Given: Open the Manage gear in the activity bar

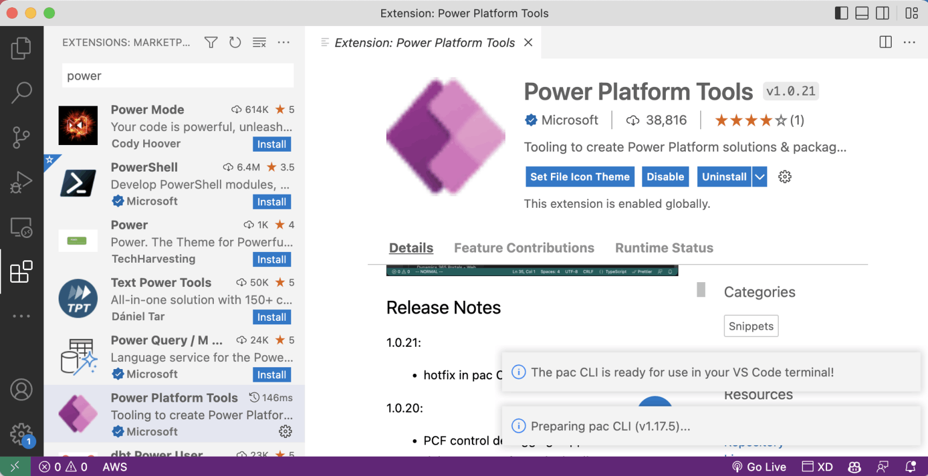Looking at the screenshot, I should click(x=21, y=434).
